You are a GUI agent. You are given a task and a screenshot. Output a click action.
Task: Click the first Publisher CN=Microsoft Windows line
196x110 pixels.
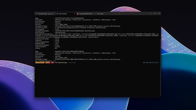tap(85, 20)
